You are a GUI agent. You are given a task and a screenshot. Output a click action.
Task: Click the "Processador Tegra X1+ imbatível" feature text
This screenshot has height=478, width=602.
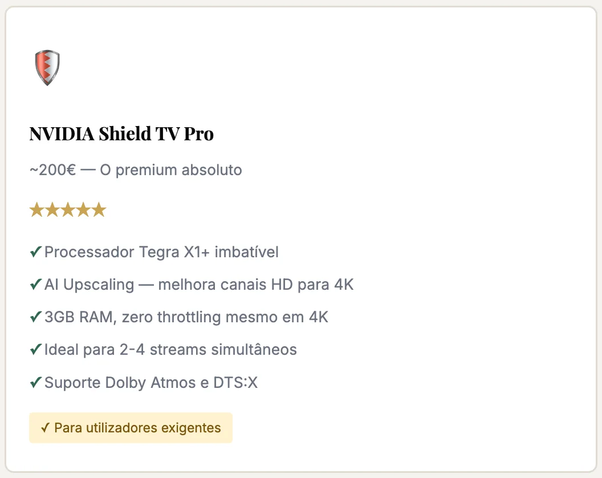coord(161,252)
